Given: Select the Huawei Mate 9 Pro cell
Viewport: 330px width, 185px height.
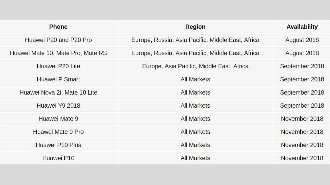Looking at the screenshot, I should (x=59, y=132).
